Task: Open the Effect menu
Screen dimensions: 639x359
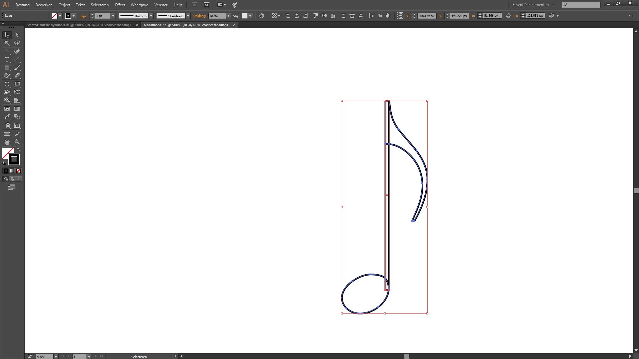Action: tap(120, 5)
